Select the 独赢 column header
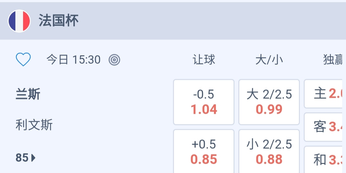 (333, 60)
